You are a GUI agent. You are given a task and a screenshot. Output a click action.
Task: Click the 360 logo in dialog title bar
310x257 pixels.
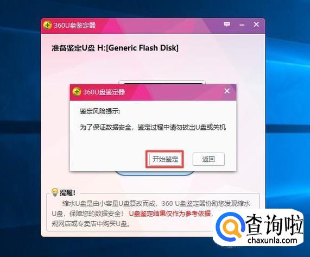77,92
